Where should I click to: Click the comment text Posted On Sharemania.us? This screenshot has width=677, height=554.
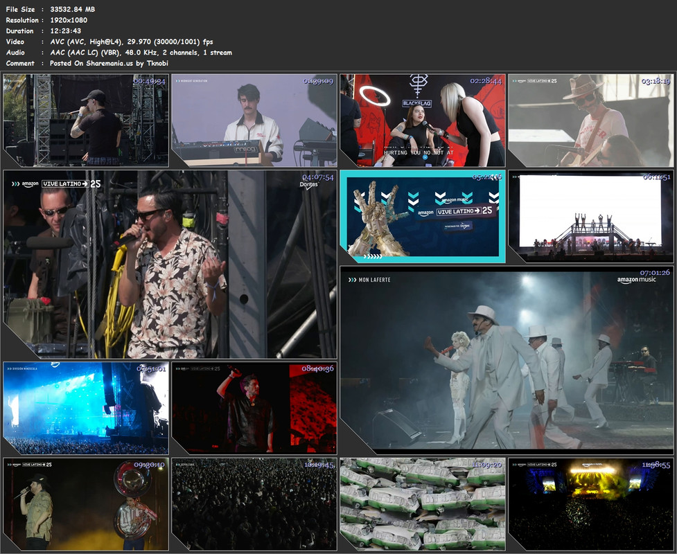point(109,63)
